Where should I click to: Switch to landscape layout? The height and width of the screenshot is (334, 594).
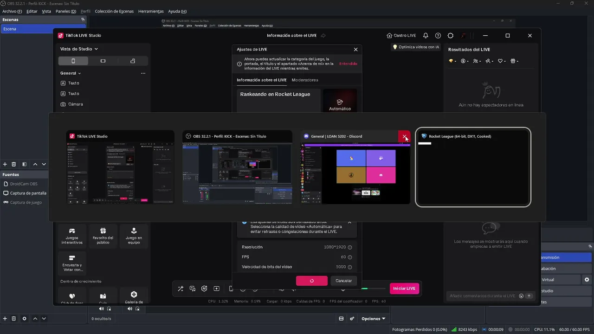pos(103,61)
